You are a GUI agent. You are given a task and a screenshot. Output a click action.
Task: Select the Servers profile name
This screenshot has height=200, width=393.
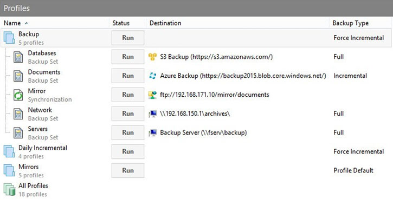click(x=37, y=129)
